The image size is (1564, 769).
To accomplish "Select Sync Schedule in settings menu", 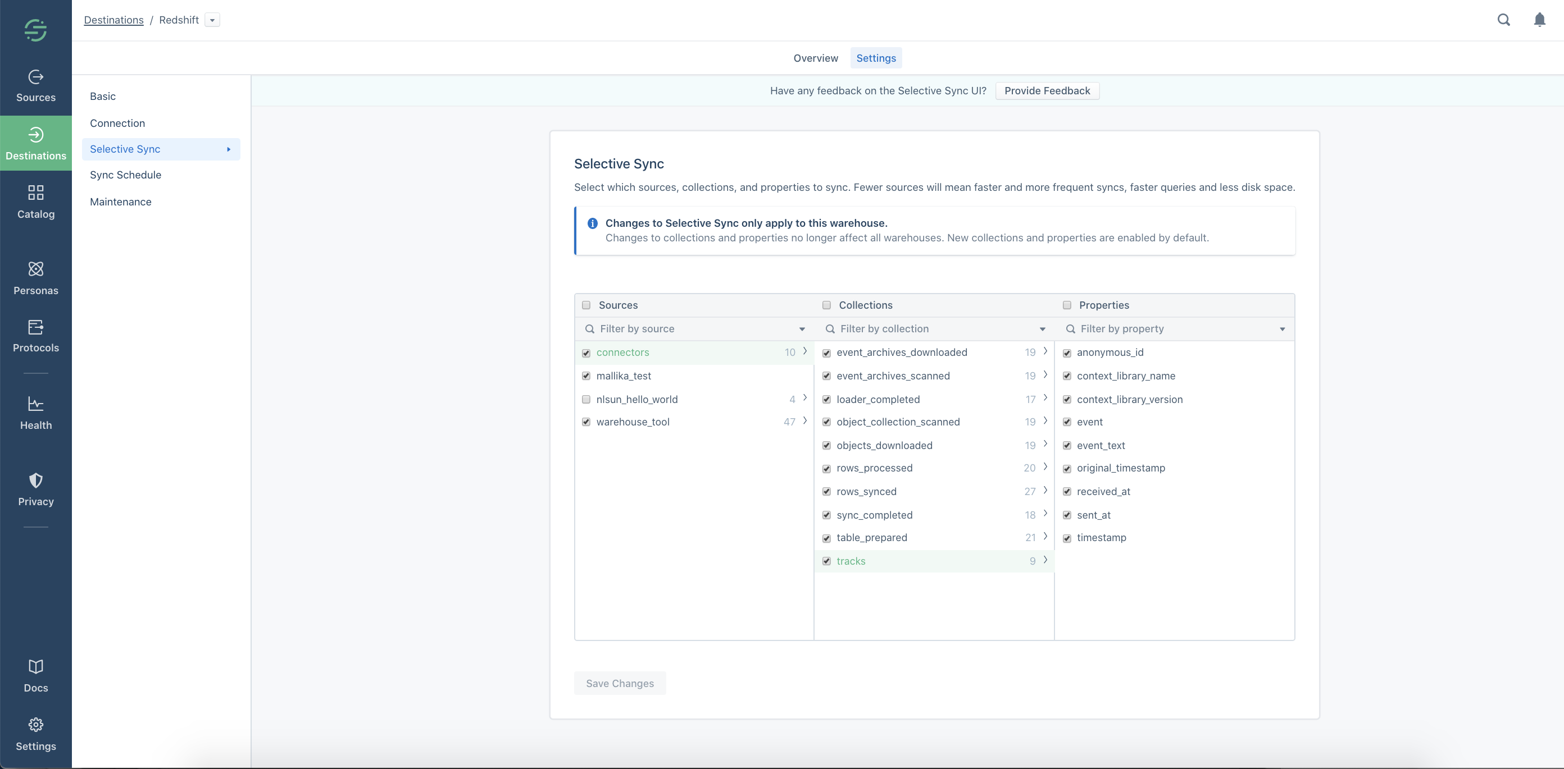I will [x=126, y=175].
